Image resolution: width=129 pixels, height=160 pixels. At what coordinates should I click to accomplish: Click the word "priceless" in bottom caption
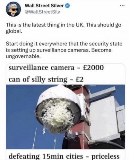[106, 156]
